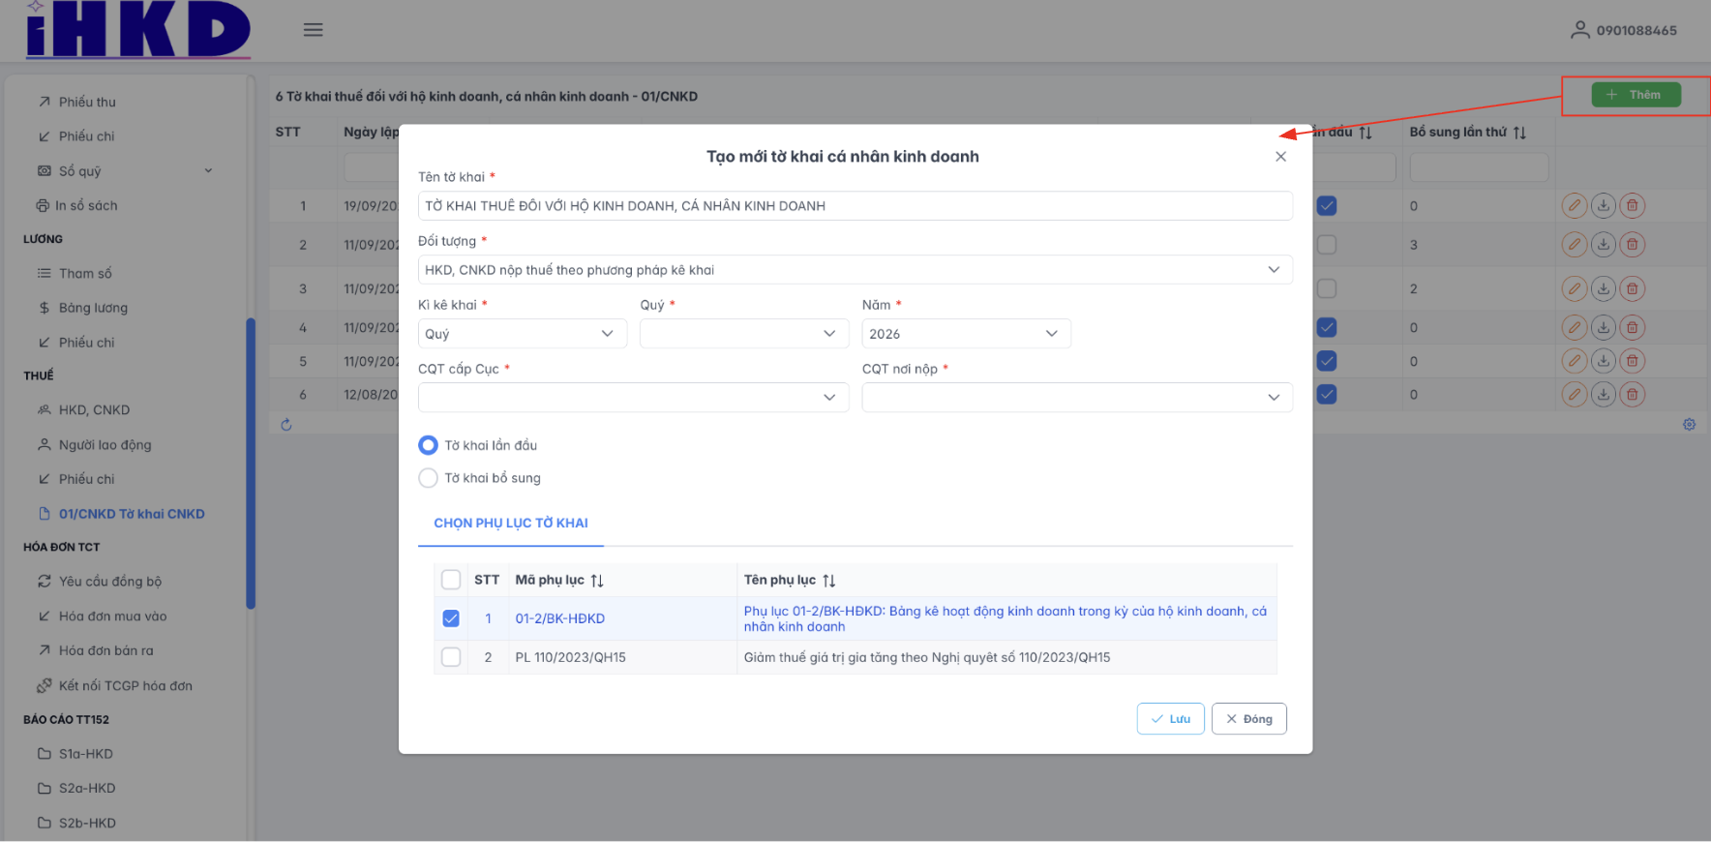This screenshot has width=1711, height=842.
Task: Close the dialog with the X icon
Action: tap(1280, 157)
